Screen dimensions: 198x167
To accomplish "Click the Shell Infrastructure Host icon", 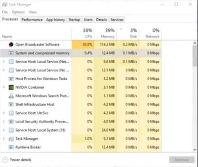I will point(11,104).
